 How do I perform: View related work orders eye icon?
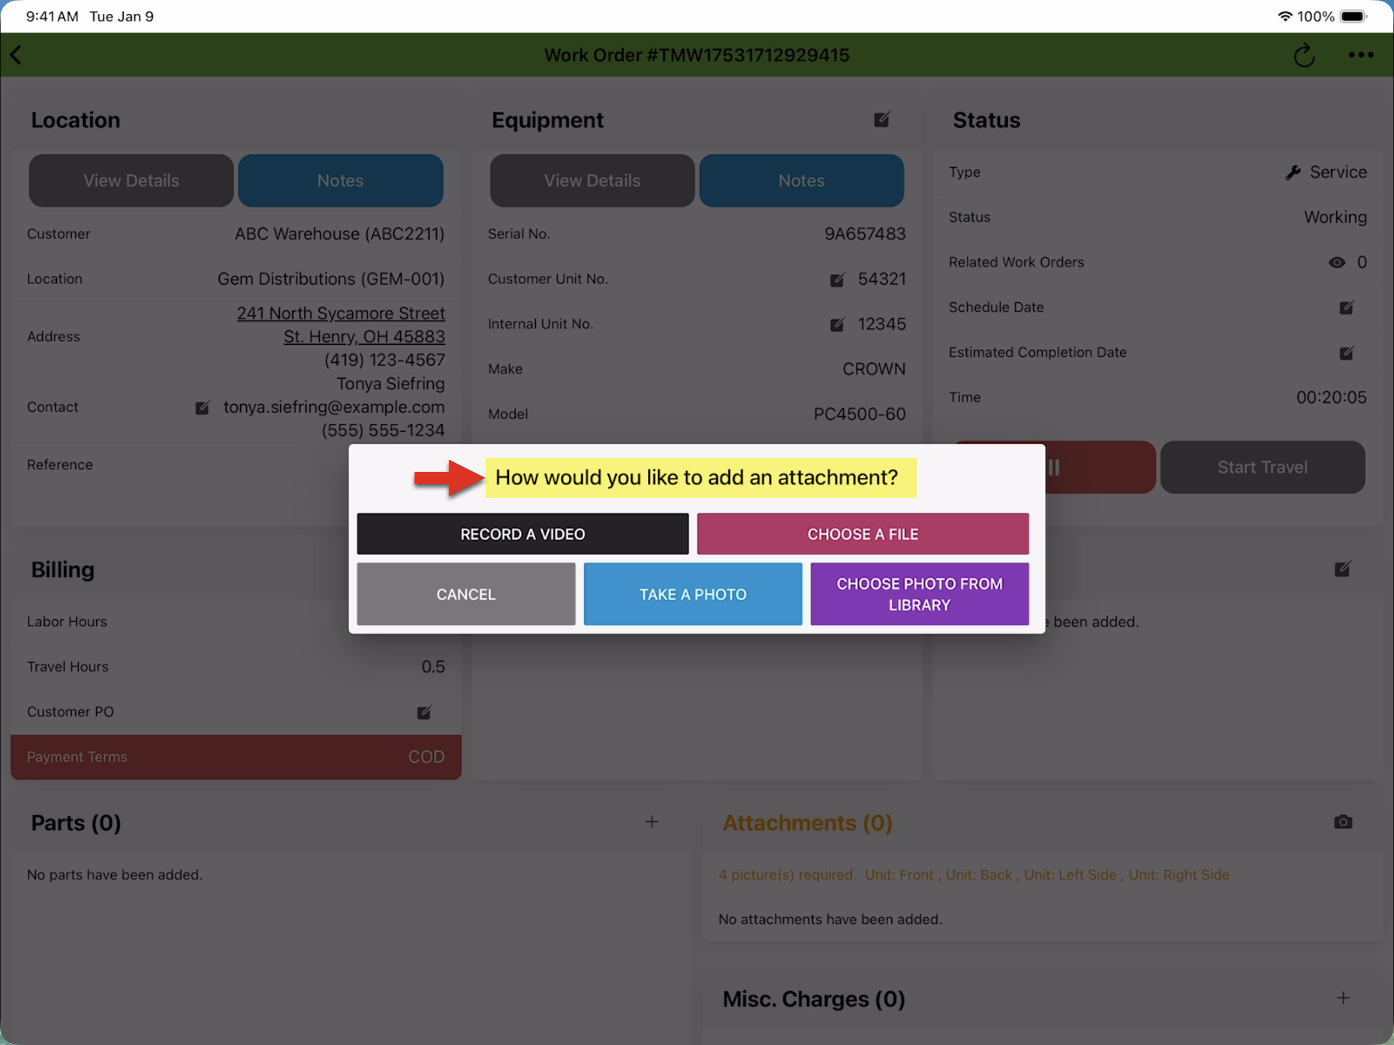pyautogui.click(x=1336, y=263)
